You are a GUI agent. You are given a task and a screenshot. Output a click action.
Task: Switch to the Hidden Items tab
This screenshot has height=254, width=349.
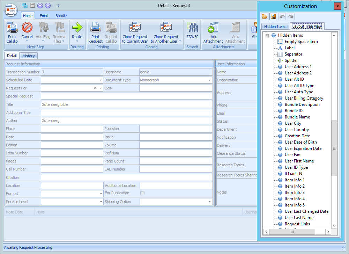click(x=275, y=27)
